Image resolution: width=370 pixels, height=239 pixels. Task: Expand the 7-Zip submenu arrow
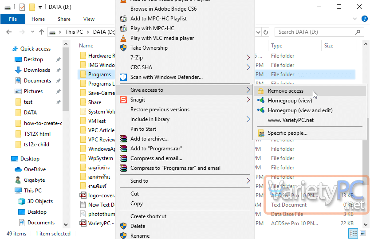[x=248, y=58]
